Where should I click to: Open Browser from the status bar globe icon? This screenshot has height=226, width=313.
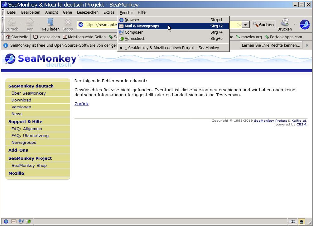[x=6, y=221]
